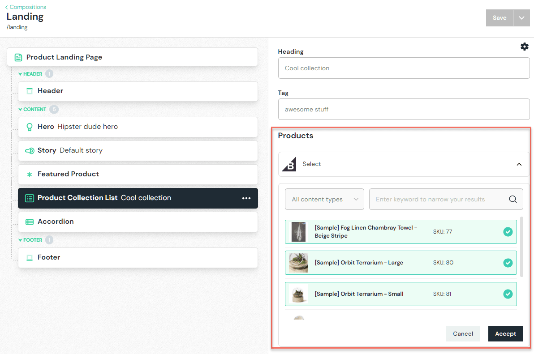Viewport: 534px width, 354px height.
Task: Open the Save button dropdown arrow
Action: (522, 17)
